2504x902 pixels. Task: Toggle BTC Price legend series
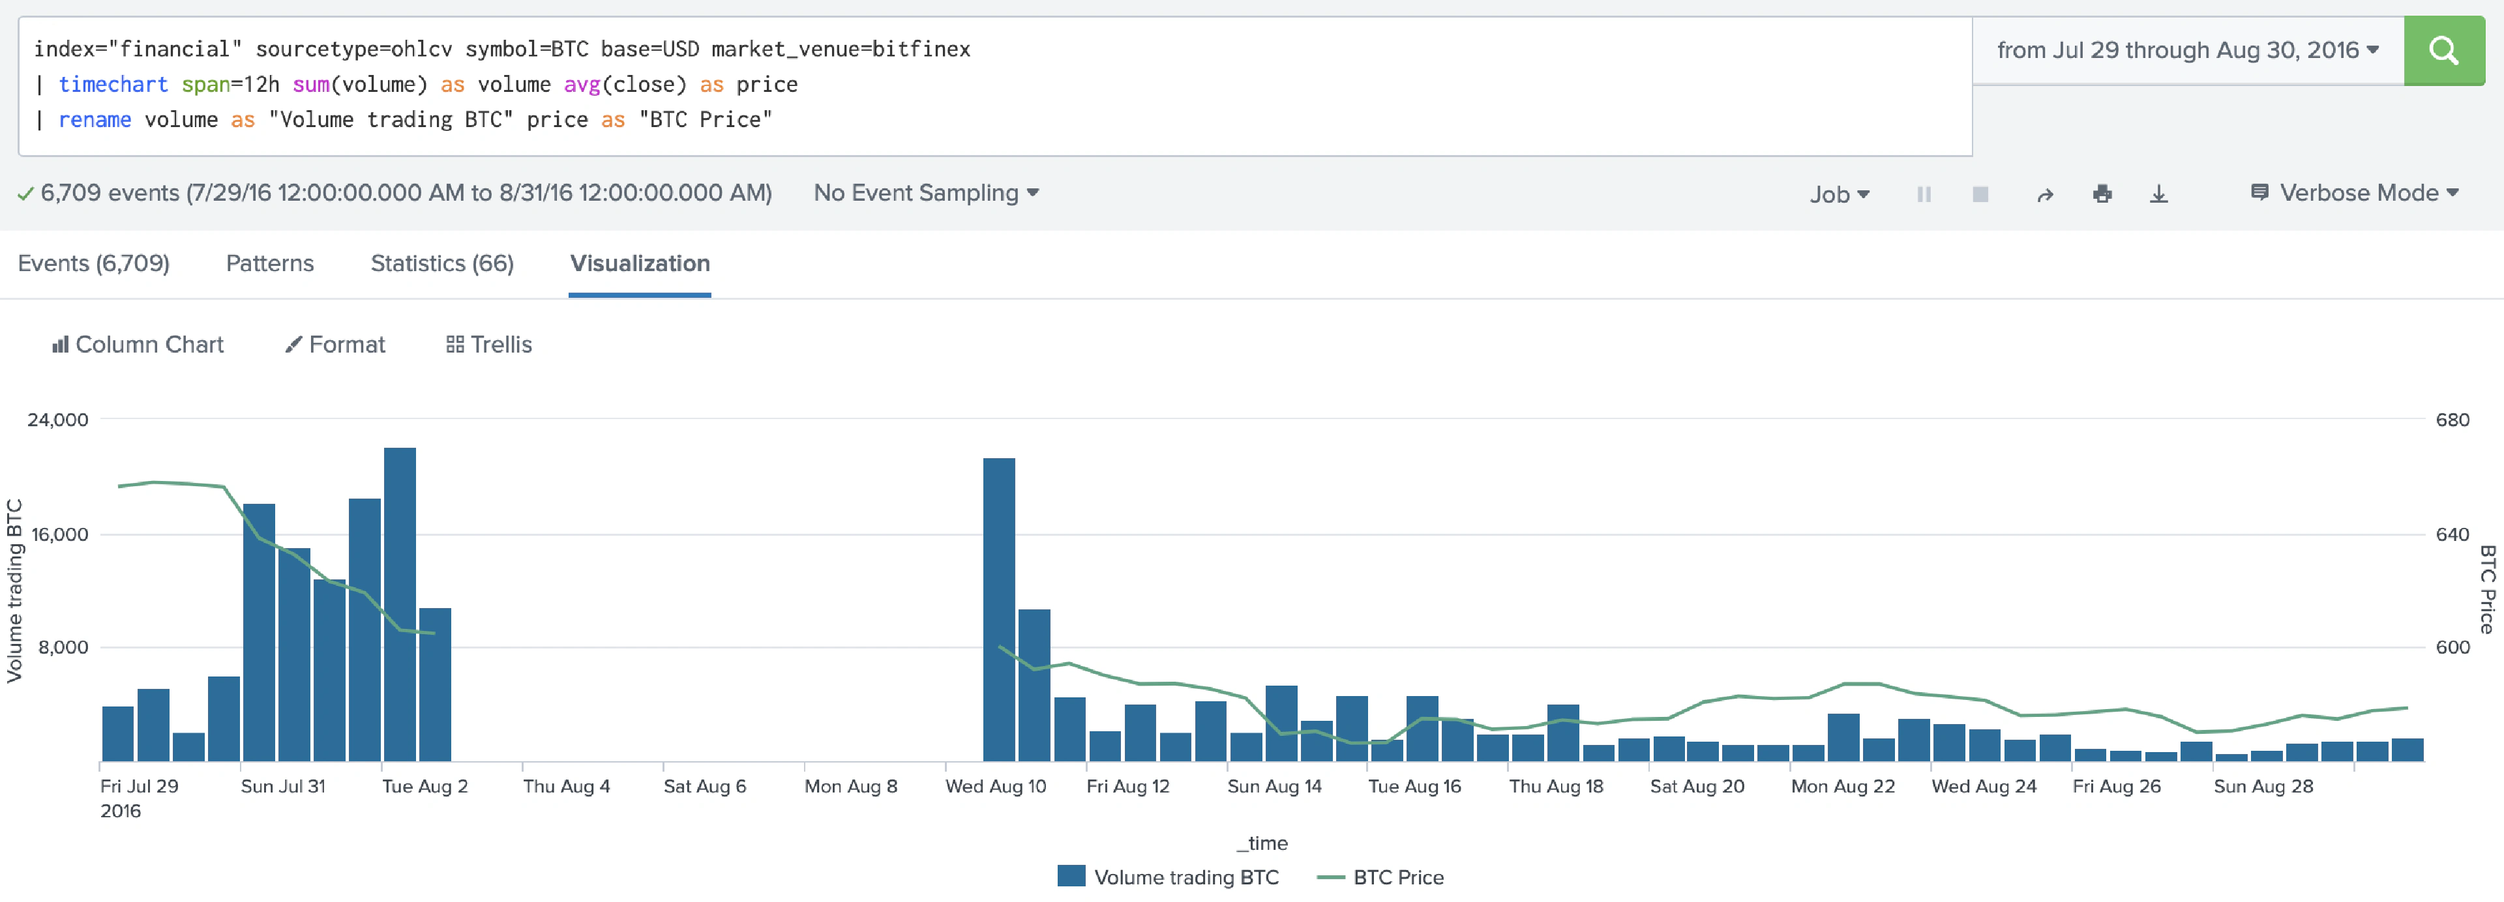(x=1380, y=877)
